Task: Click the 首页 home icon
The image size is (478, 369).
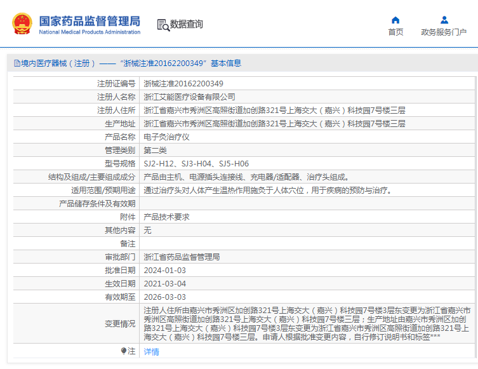Action: coord(395,20)
